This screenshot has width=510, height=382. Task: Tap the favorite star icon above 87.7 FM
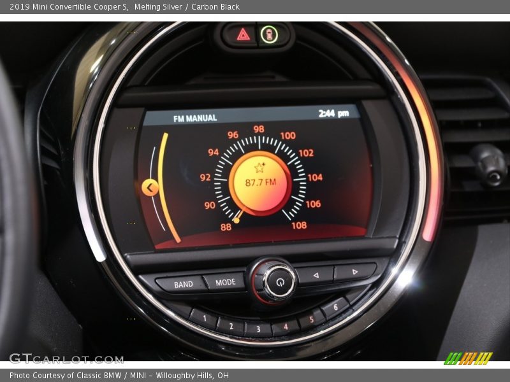258,169
